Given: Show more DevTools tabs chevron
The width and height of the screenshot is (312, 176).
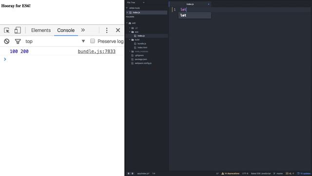Looking at the screenshot, I should tap(83, 30).
